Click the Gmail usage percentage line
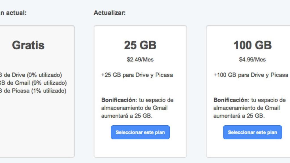 pyautogui.click(x=33, y=83)
